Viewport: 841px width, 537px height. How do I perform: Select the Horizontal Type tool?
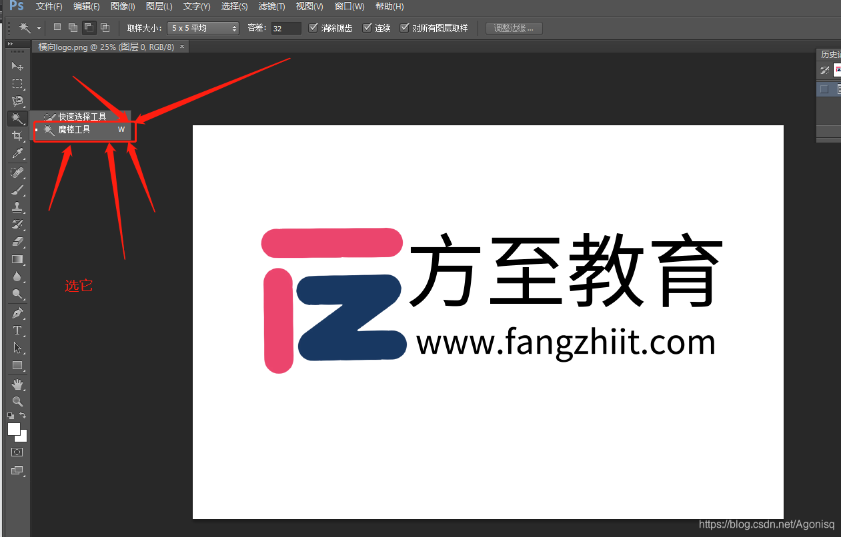point(17,330)
